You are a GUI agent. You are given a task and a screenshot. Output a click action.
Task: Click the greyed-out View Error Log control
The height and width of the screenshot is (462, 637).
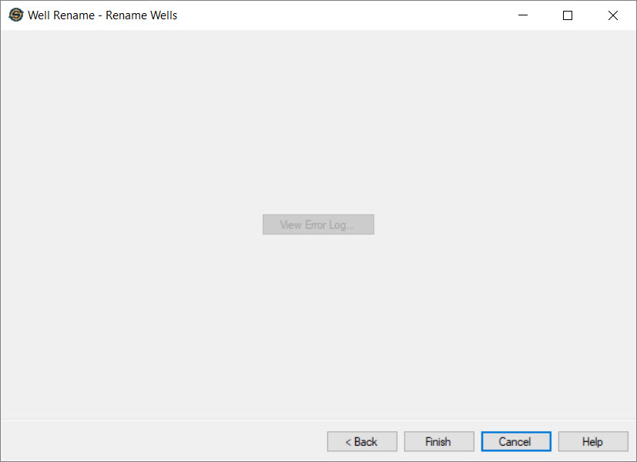(318, 224)
